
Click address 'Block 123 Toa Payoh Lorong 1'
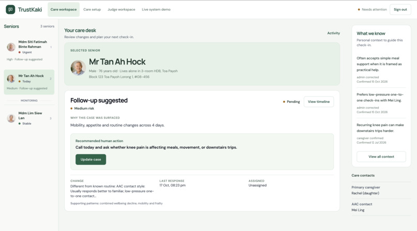(x=119, y=76)
